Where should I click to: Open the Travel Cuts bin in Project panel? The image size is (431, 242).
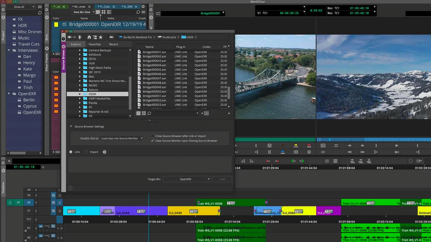tap(29, 44)
